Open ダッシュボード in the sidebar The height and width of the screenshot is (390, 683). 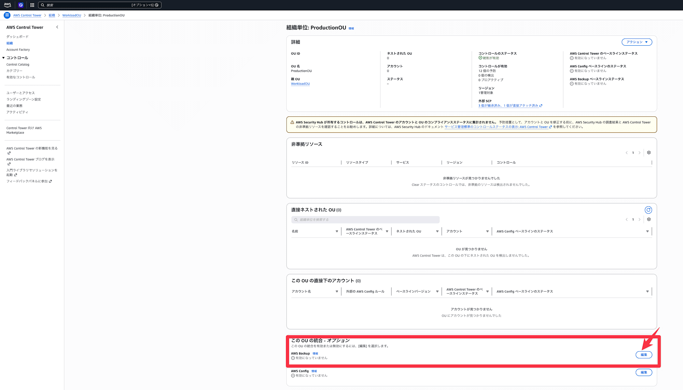(x=17, y=37)
